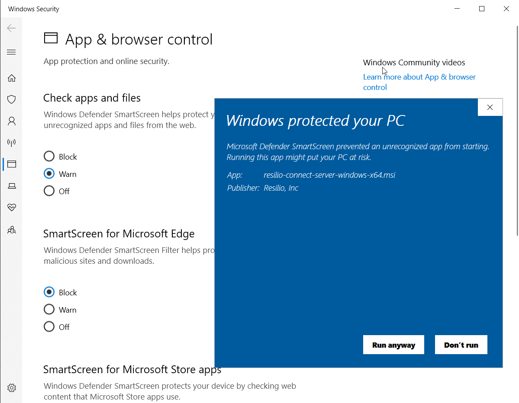Click the Run anyway button
The image size is (519, 403).
click(x=393, y=345)
